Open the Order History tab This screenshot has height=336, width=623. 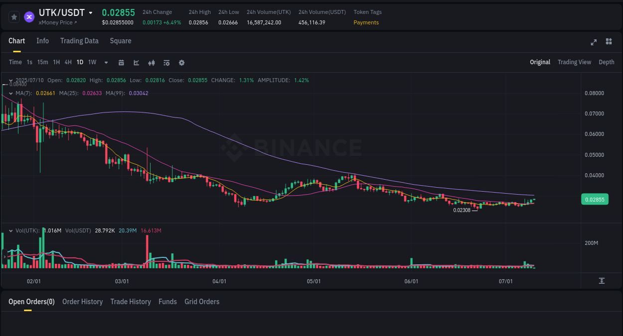82,302
